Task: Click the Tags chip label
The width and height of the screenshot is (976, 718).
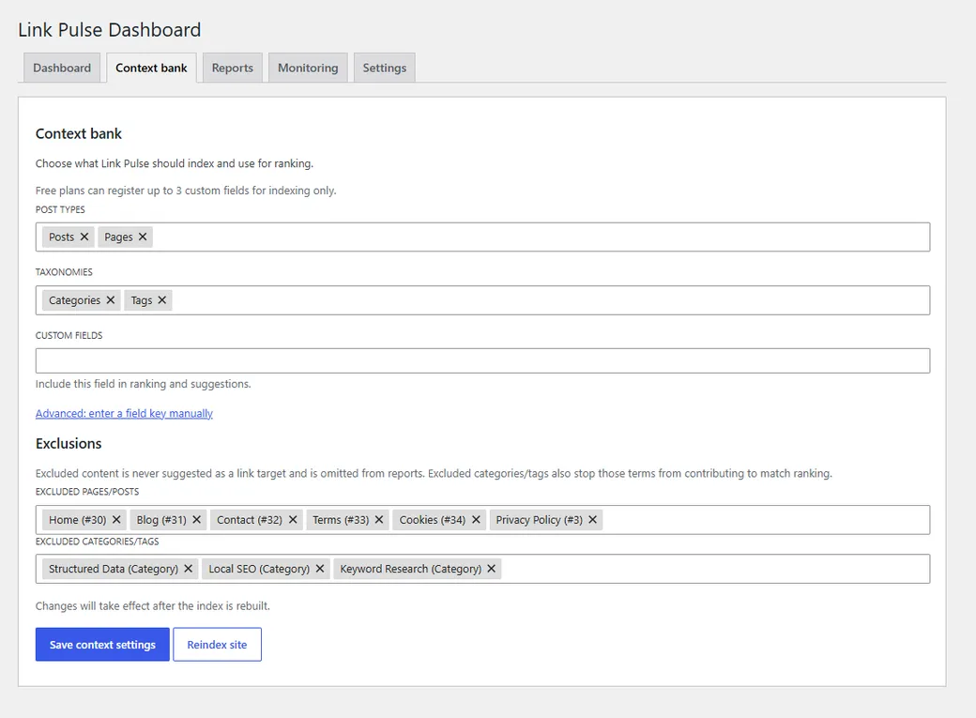Action: (142, 300)
